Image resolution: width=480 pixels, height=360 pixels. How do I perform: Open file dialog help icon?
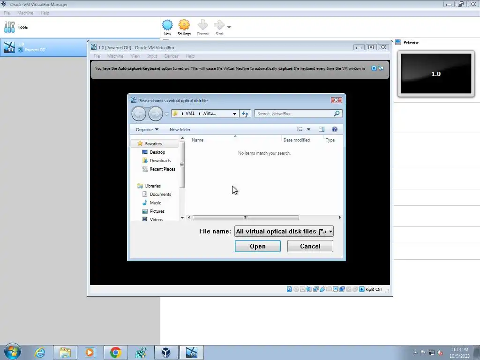coord(335,129)
